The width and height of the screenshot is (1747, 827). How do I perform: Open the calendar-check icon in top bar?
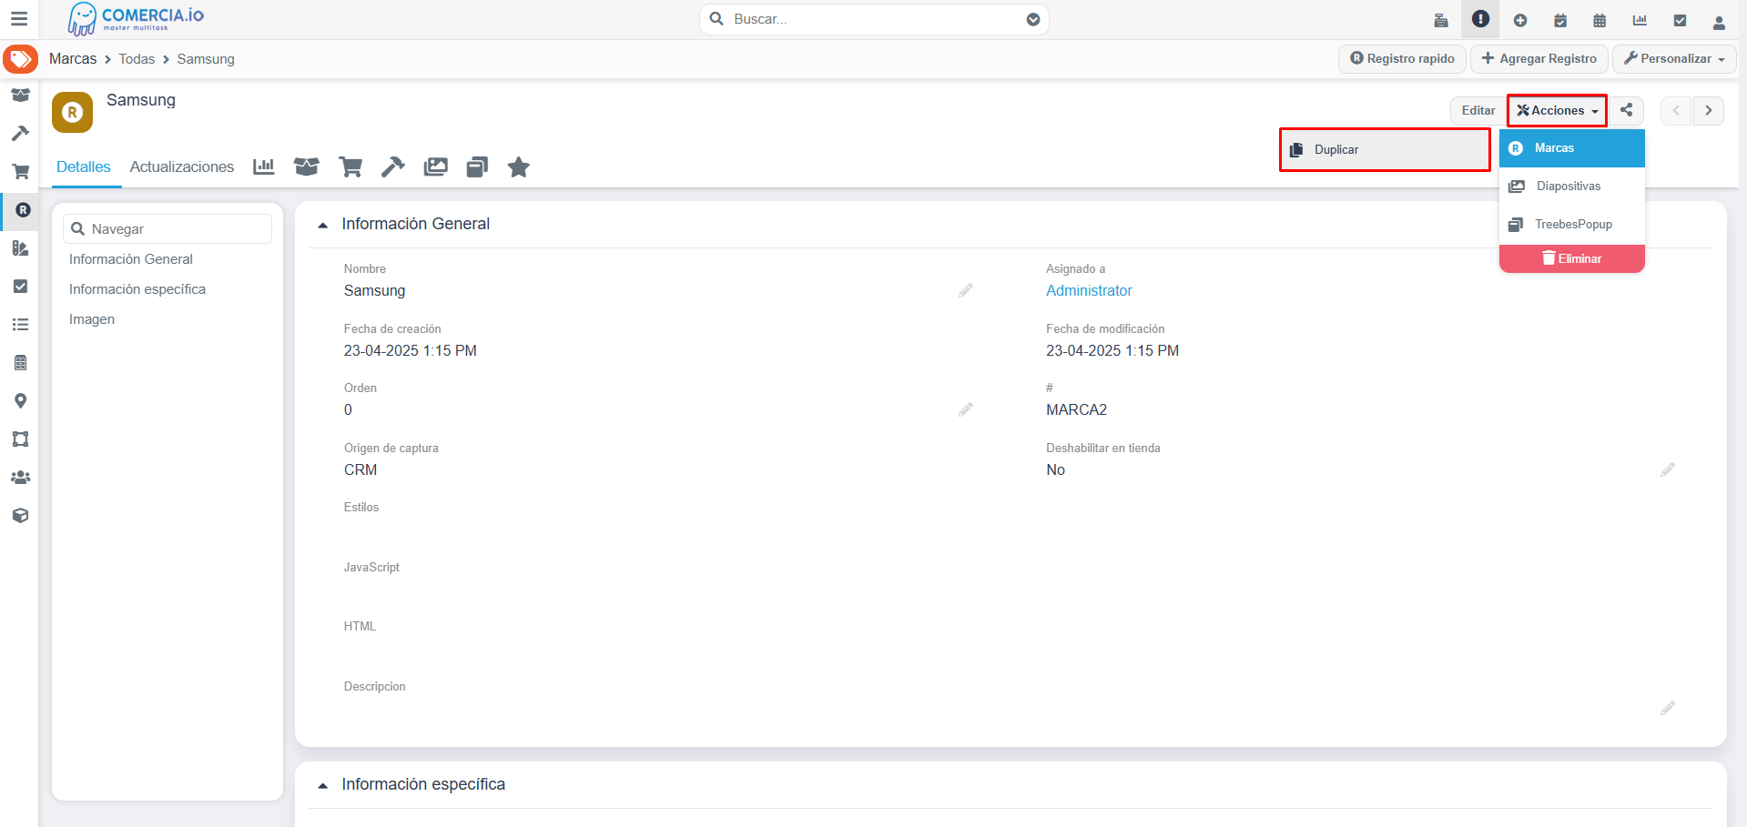click(1560, 20)
